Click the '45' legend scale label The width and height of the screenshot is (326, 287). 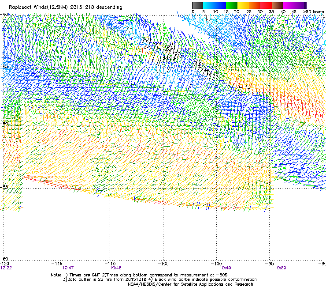click(x=294, y=12)
